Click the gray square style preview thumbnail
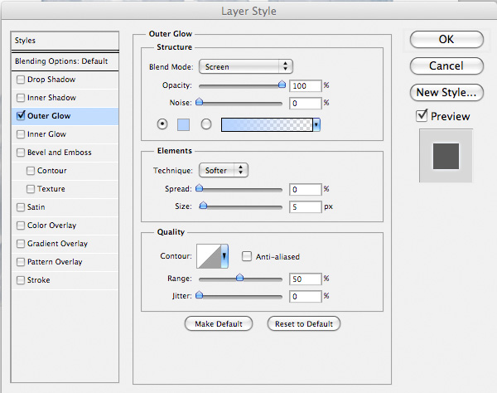The width and height of the screenshot is (497, 393). (446, 156)
